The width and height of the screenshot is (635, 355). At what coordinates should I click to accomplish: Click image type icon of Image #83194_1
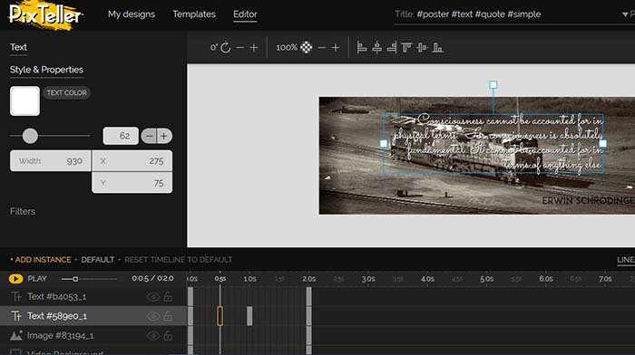[x=16, y=336]
